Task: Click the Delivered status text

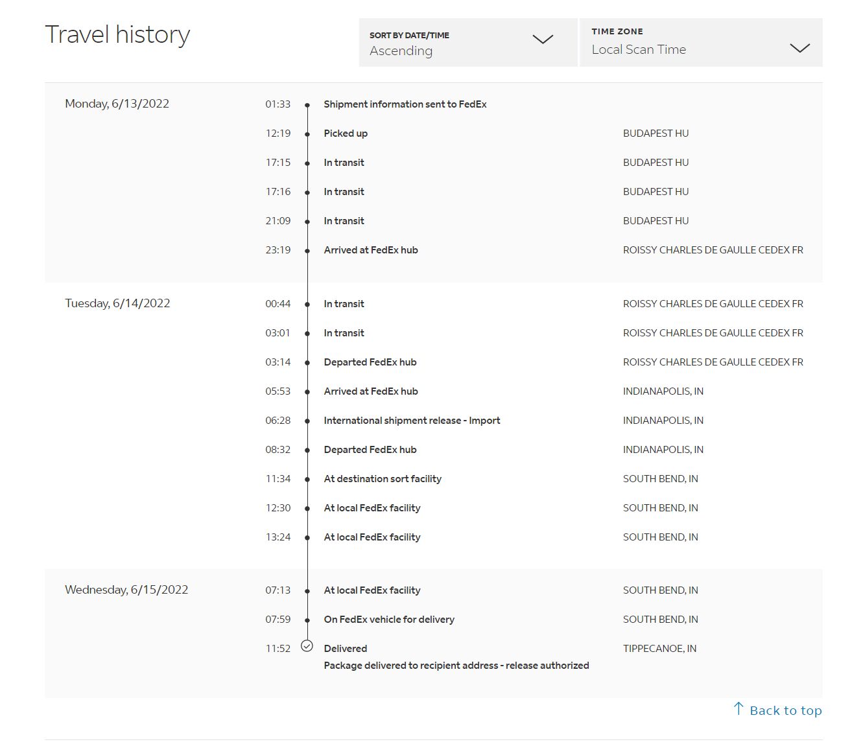Action: 345,649
